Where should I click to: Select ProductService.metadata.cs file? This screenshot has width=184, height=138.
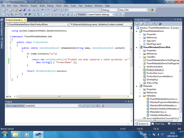[x=160, y=76]
